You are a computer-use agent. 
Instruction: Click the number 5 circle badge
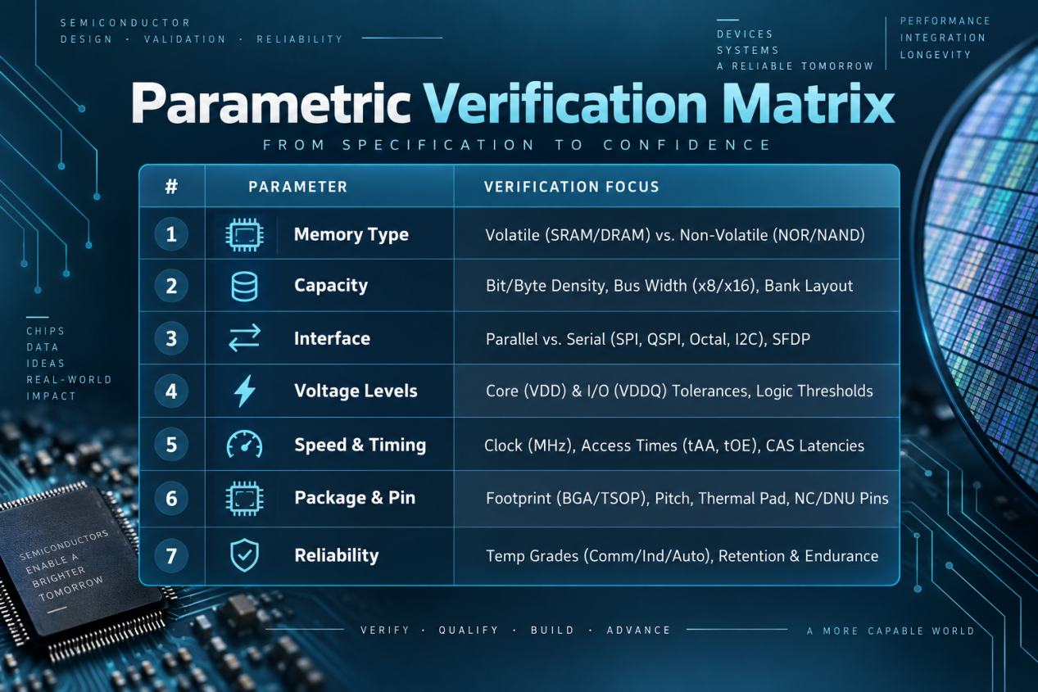[x=171, y=445]
